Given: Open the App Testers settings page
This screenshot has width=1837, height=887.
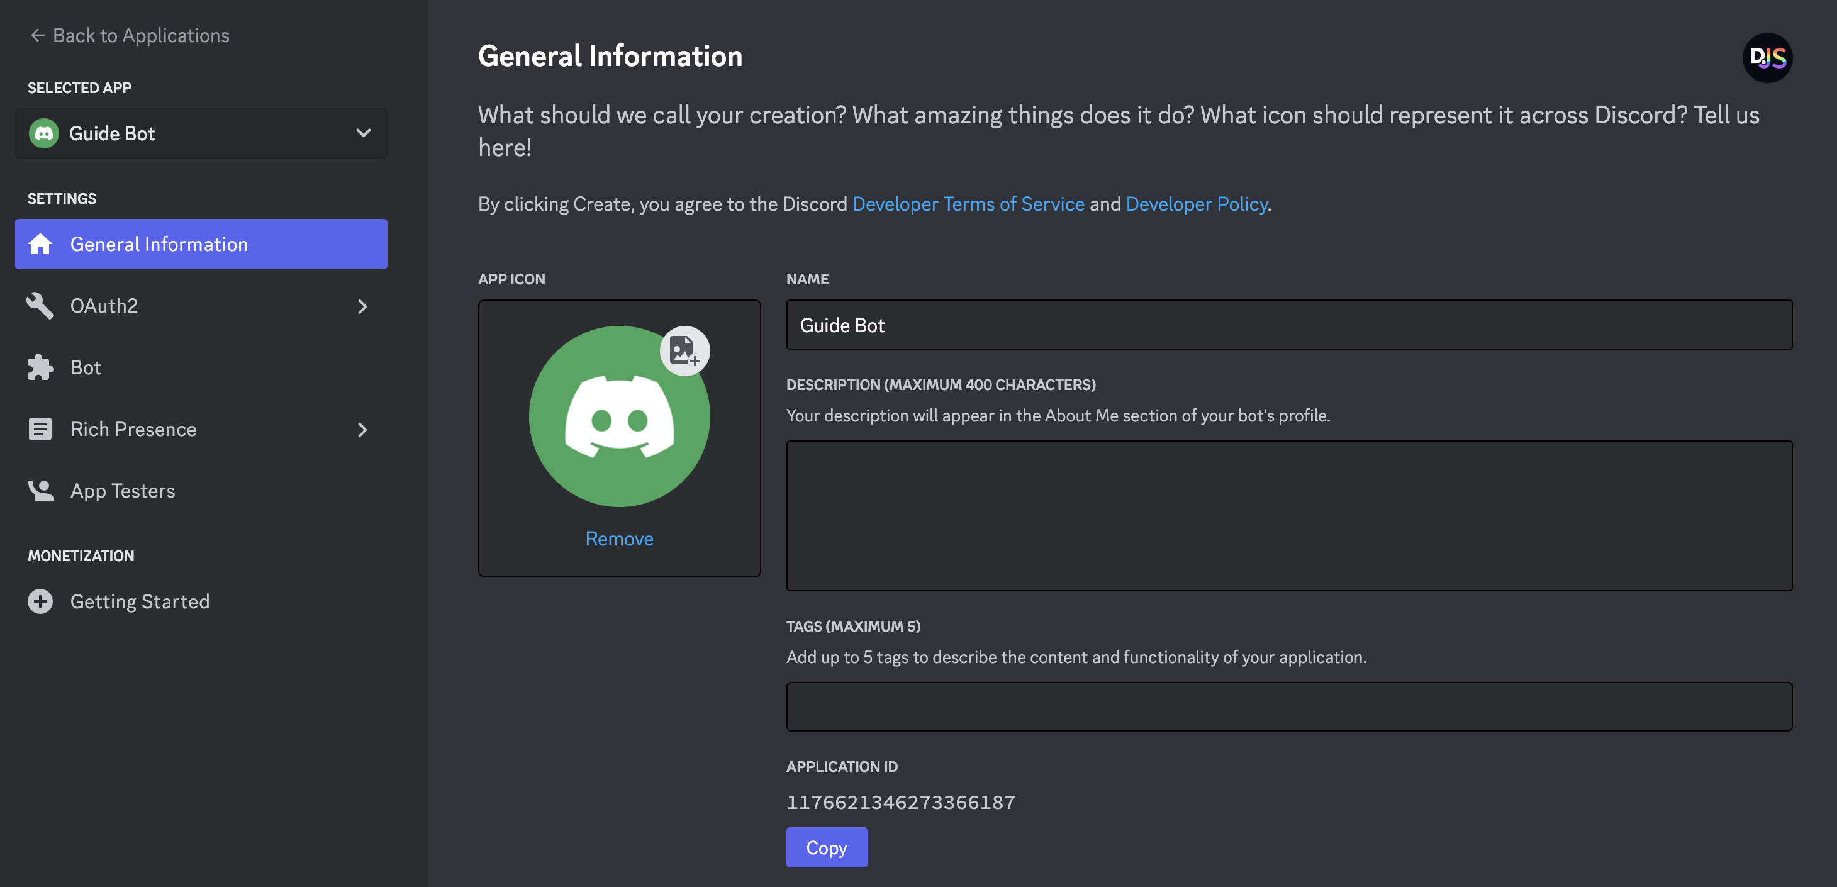Looking at the screenshot, I should coord(123,491).
